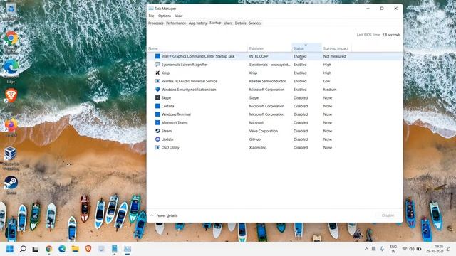
Task: Select the Sysinternals Screen Magnifier icon
Action: tap(157, 65)
